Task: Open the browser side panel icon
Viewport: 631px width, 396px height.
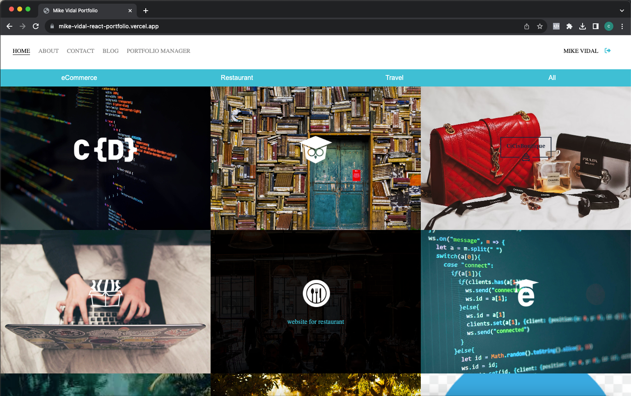Action: click(x=596, y=26)
